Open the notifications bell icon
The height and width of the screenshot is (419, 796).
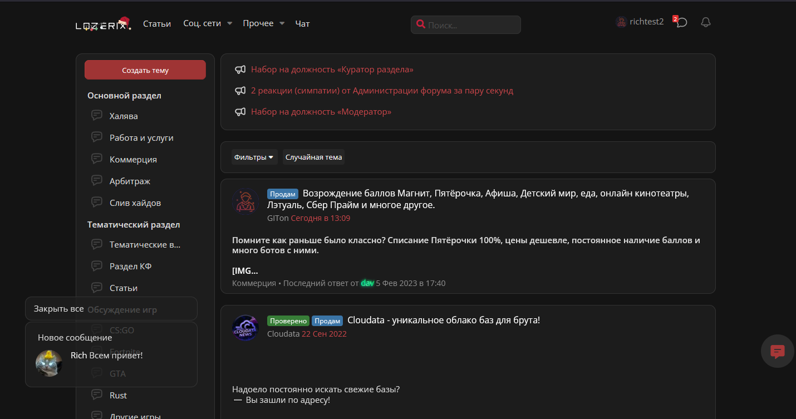coord(706,22)
